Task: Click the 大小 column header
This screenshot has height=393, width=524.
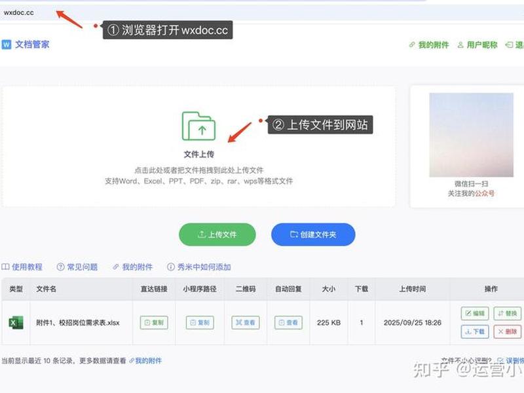Action: 329,289
